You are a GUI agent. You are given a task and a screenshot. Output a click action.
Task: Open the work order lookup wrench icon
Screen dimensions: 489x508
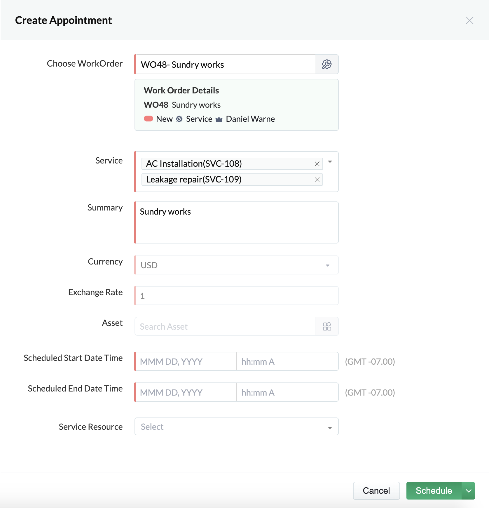(327, 64)
